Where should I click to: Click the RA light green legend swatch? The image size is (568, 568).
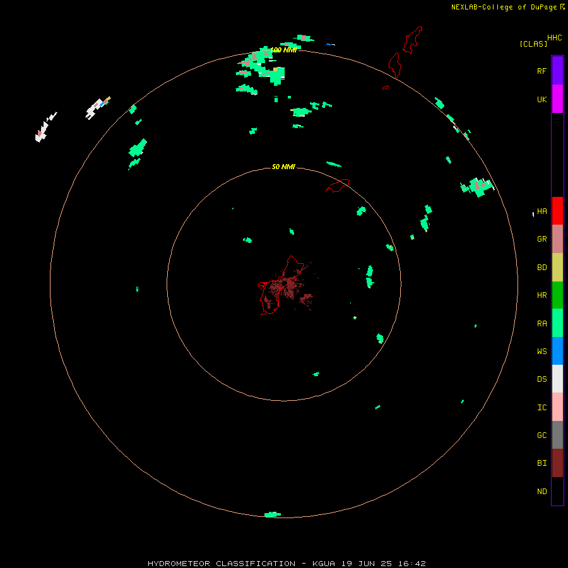click(x=557, y=322)
